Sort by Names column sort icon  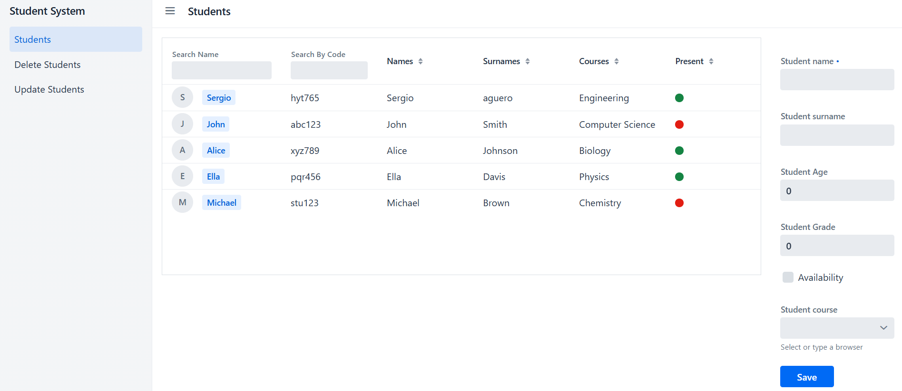pos(421,61)
